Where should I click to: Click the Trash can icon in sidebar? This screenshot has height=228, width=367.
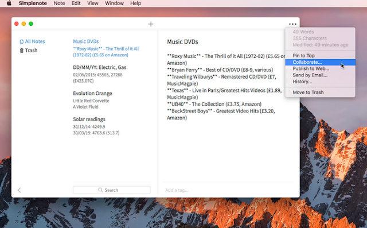click(x=22, y=51)
